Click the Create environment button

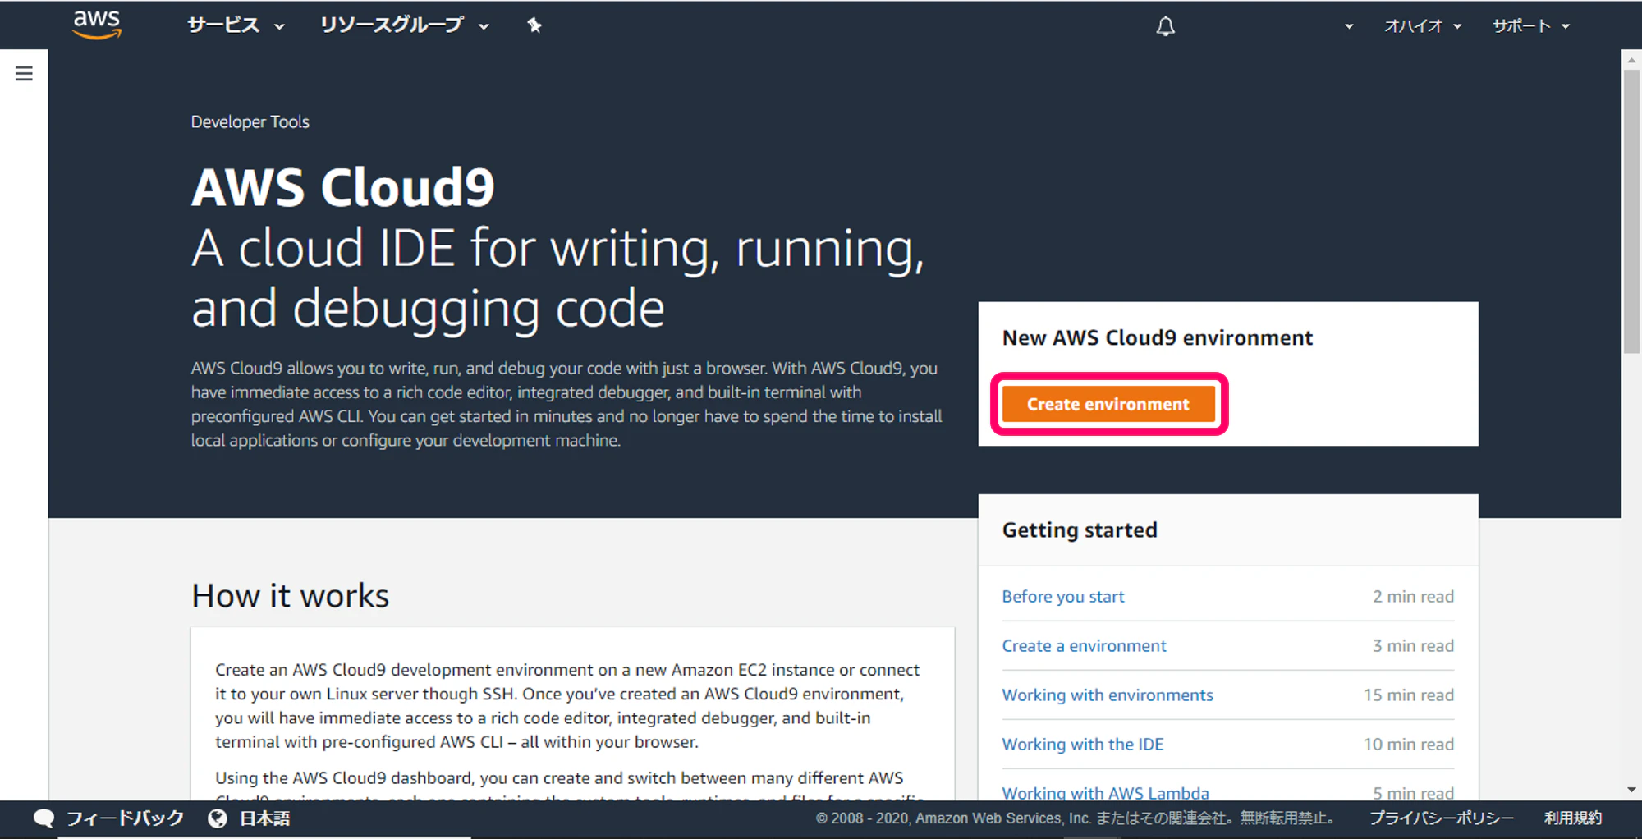(1108, 404)
